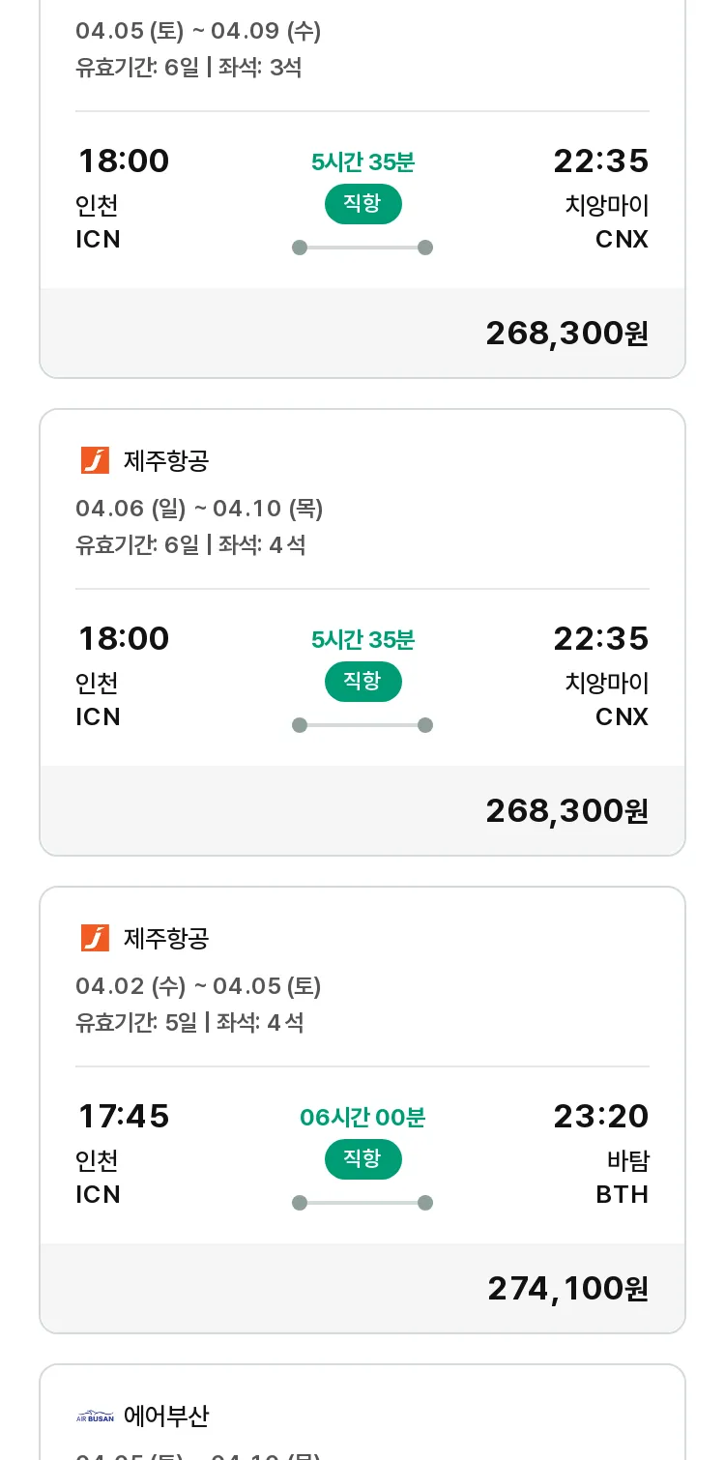
Task: Open 제주항공 04.02 (수) ~ 04.05 (토) card
Action: (x=362, y=1110)
